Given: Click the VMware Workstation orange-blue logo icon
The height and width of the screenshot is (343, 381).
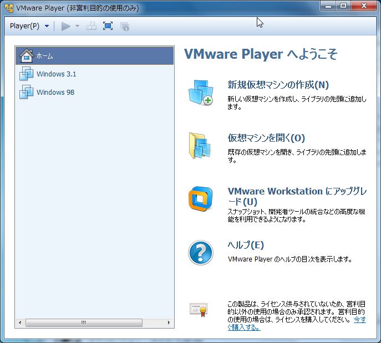Looking at the screenshot, I should pos(200,198).
